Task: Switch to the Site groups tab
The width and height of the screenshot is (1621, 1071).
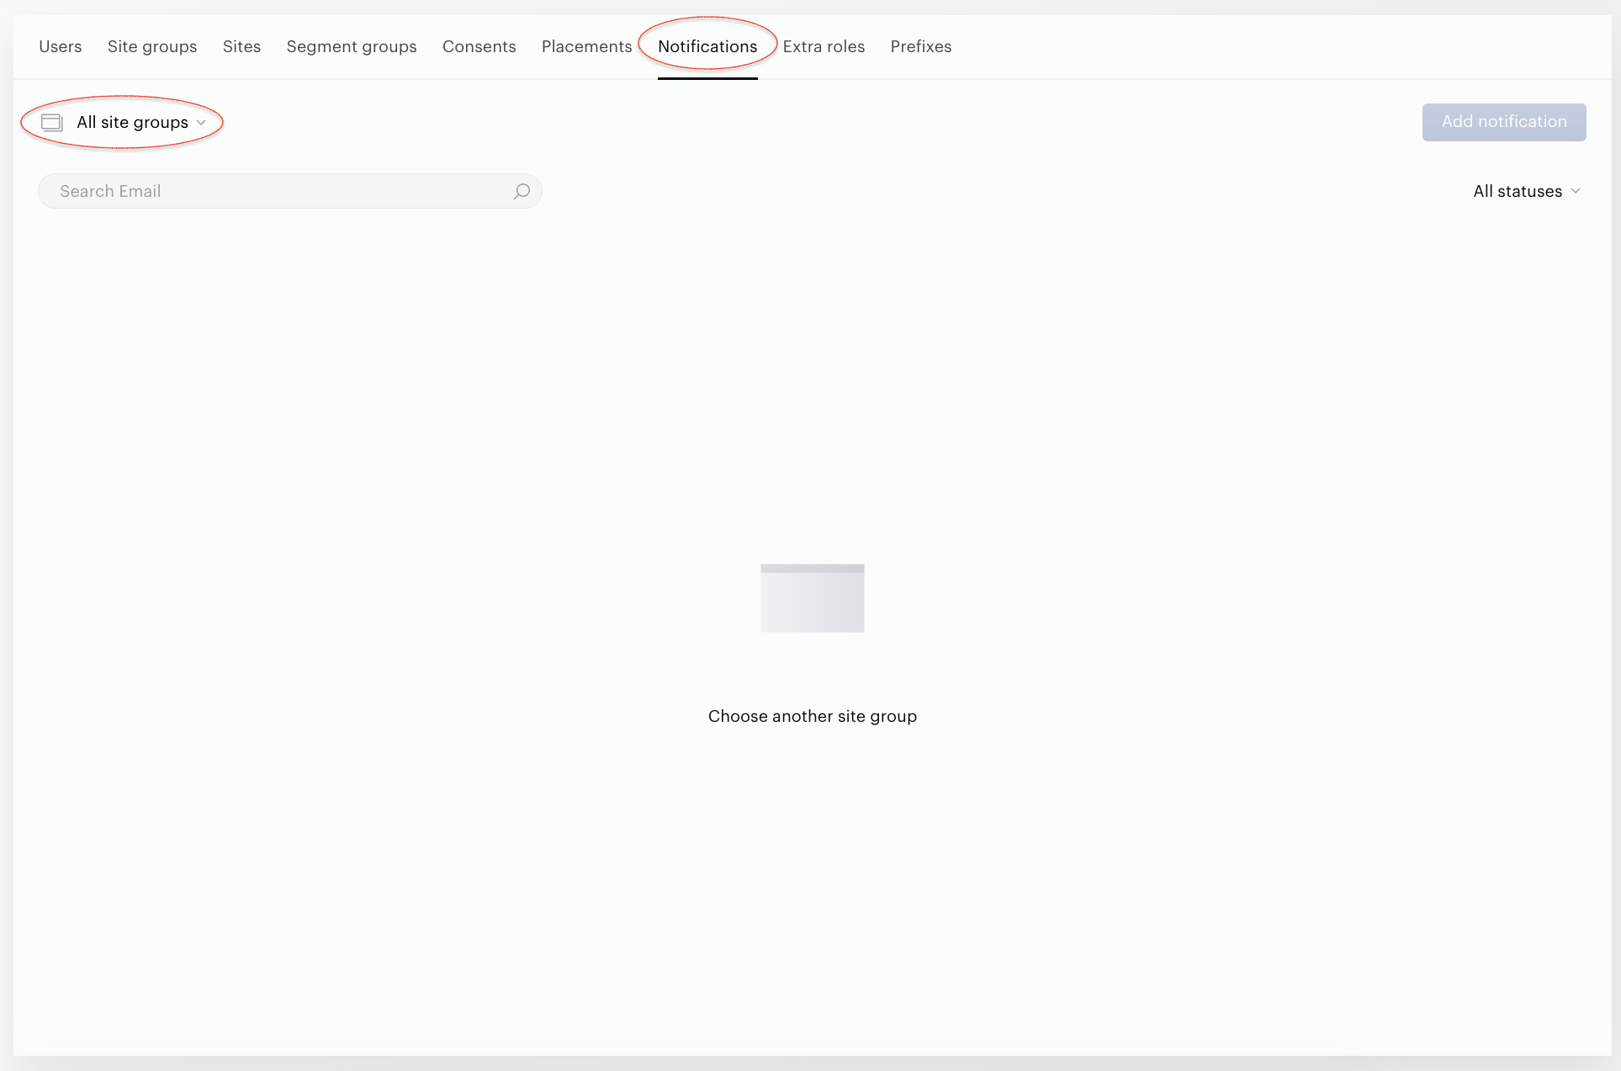Action: (x=152, y=46)
